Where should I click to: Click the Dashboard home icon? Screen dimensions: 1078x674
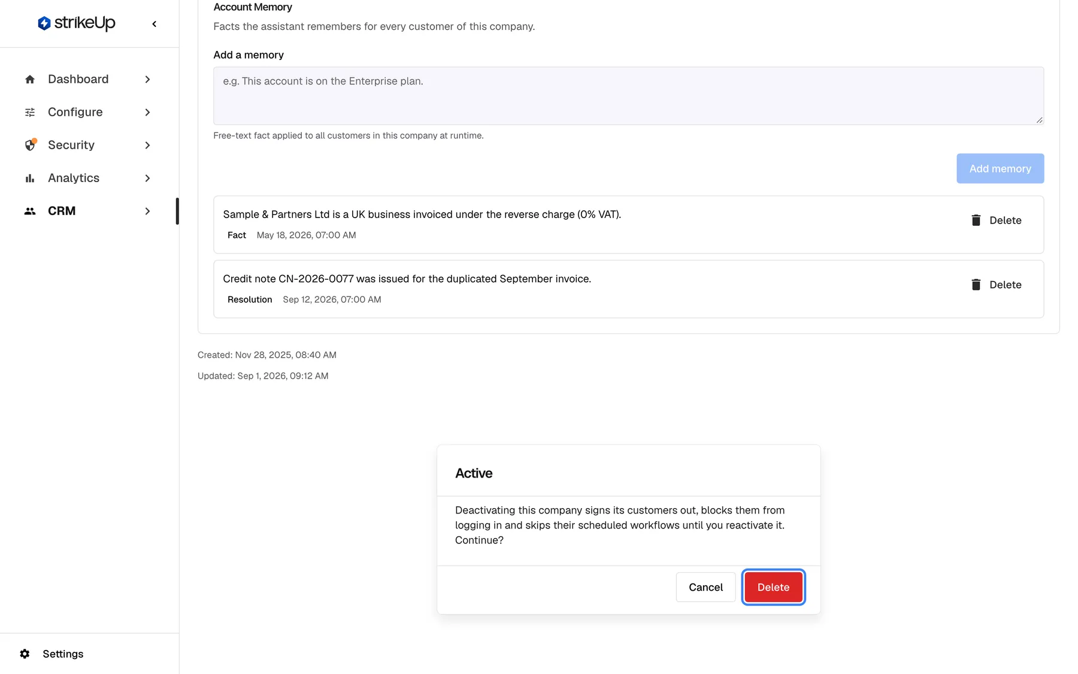[30, 79]
